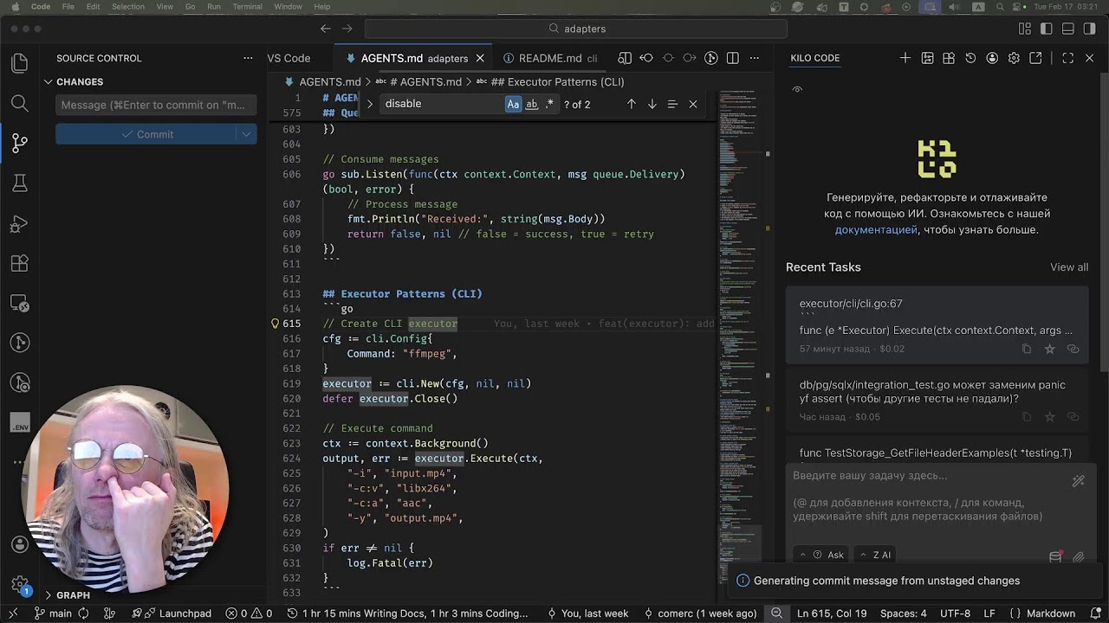This screenshot has height=623, width=1109.
Task: Open Kilo Code history clock icon
Action: pos(970,58)
